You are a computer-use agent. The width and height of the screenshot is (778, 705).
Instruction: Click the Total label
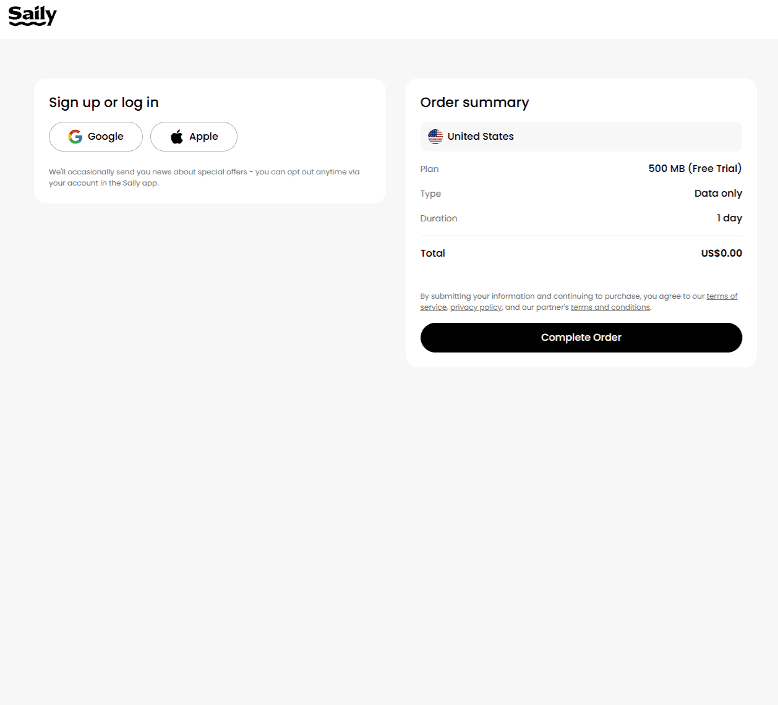click(433, 253)
